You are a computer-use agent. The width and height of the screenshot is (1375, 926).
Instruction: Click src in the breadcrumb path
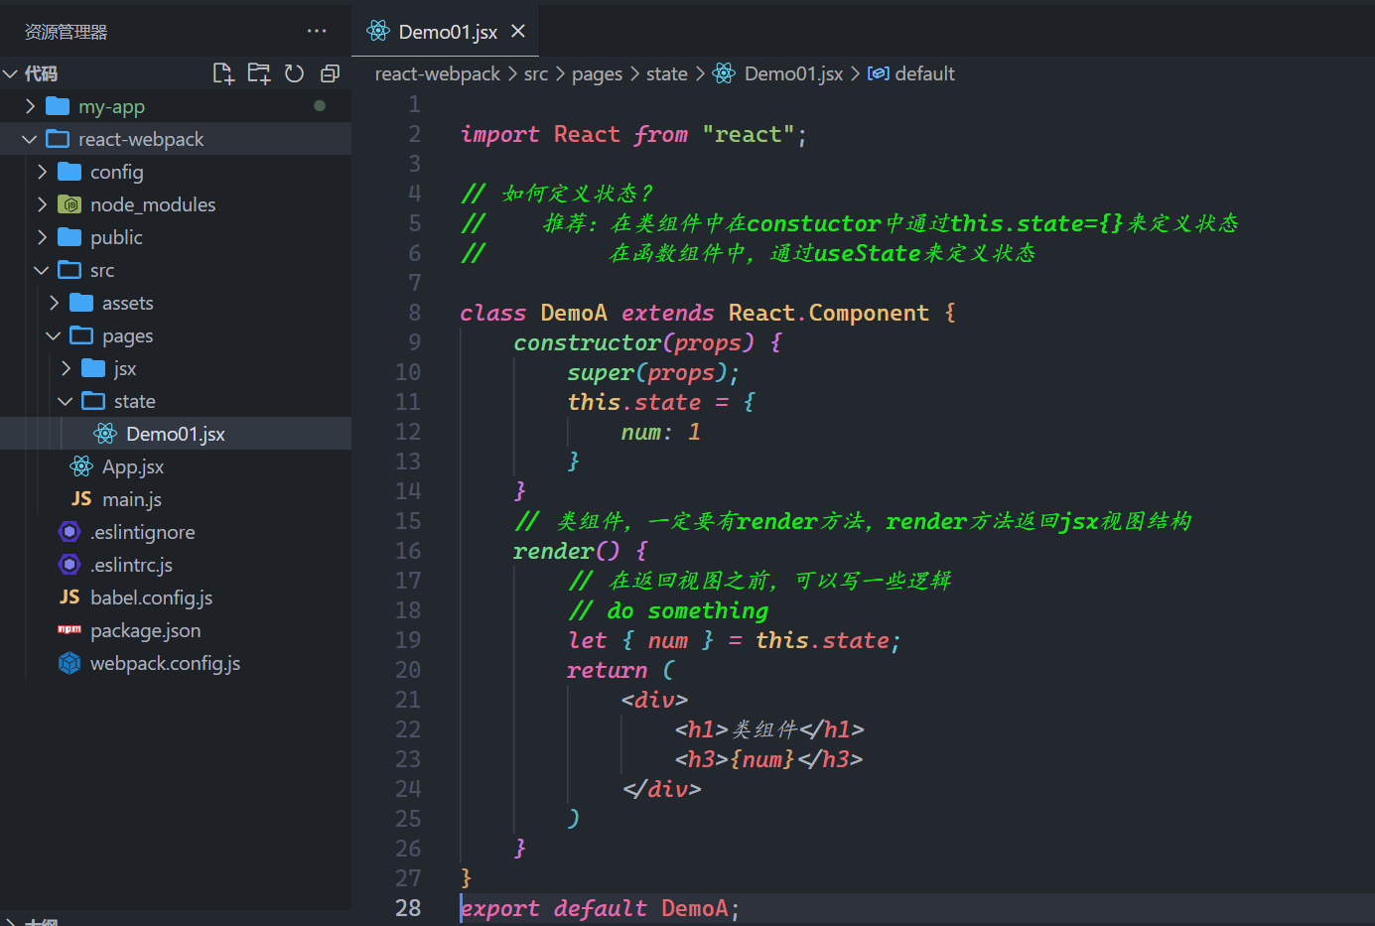coord(536,73)
